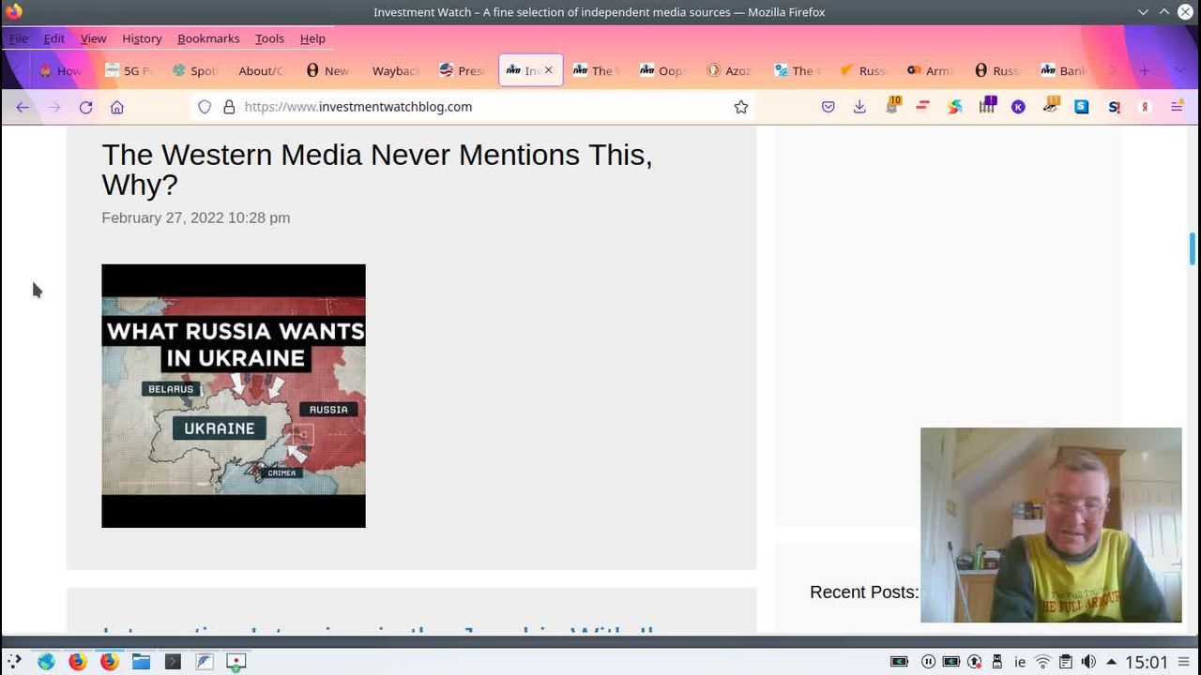The width and height of the screenshot is (1201, 675).
Task: Open the site security padlock info
Action: click(x=229, y=107)
